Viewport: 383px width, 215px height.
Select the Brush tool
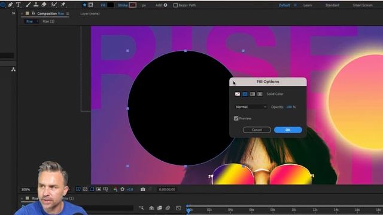pos(28,5)
